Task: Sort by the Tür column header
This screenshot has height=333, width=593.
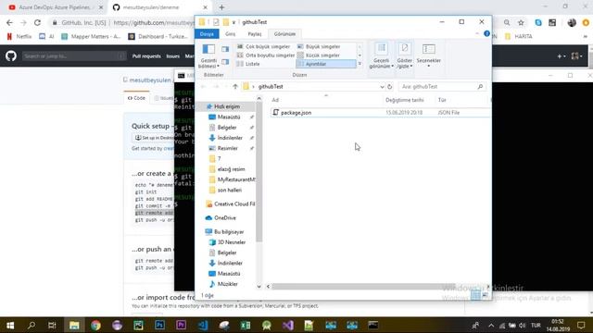Action: point(442,100)
